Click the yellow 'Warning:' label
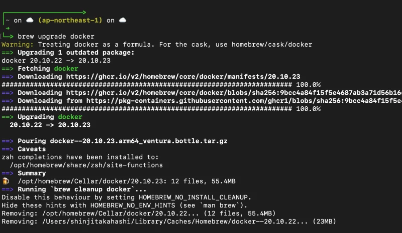 17,44
